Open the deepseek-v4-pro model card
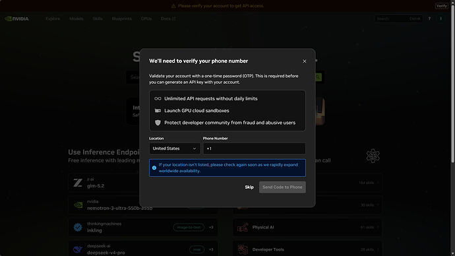The image size is (455, 256). (143, 249)
